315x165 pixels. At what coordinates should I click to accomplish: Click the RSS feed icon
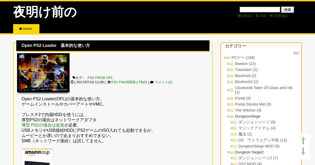coord(257,16)
